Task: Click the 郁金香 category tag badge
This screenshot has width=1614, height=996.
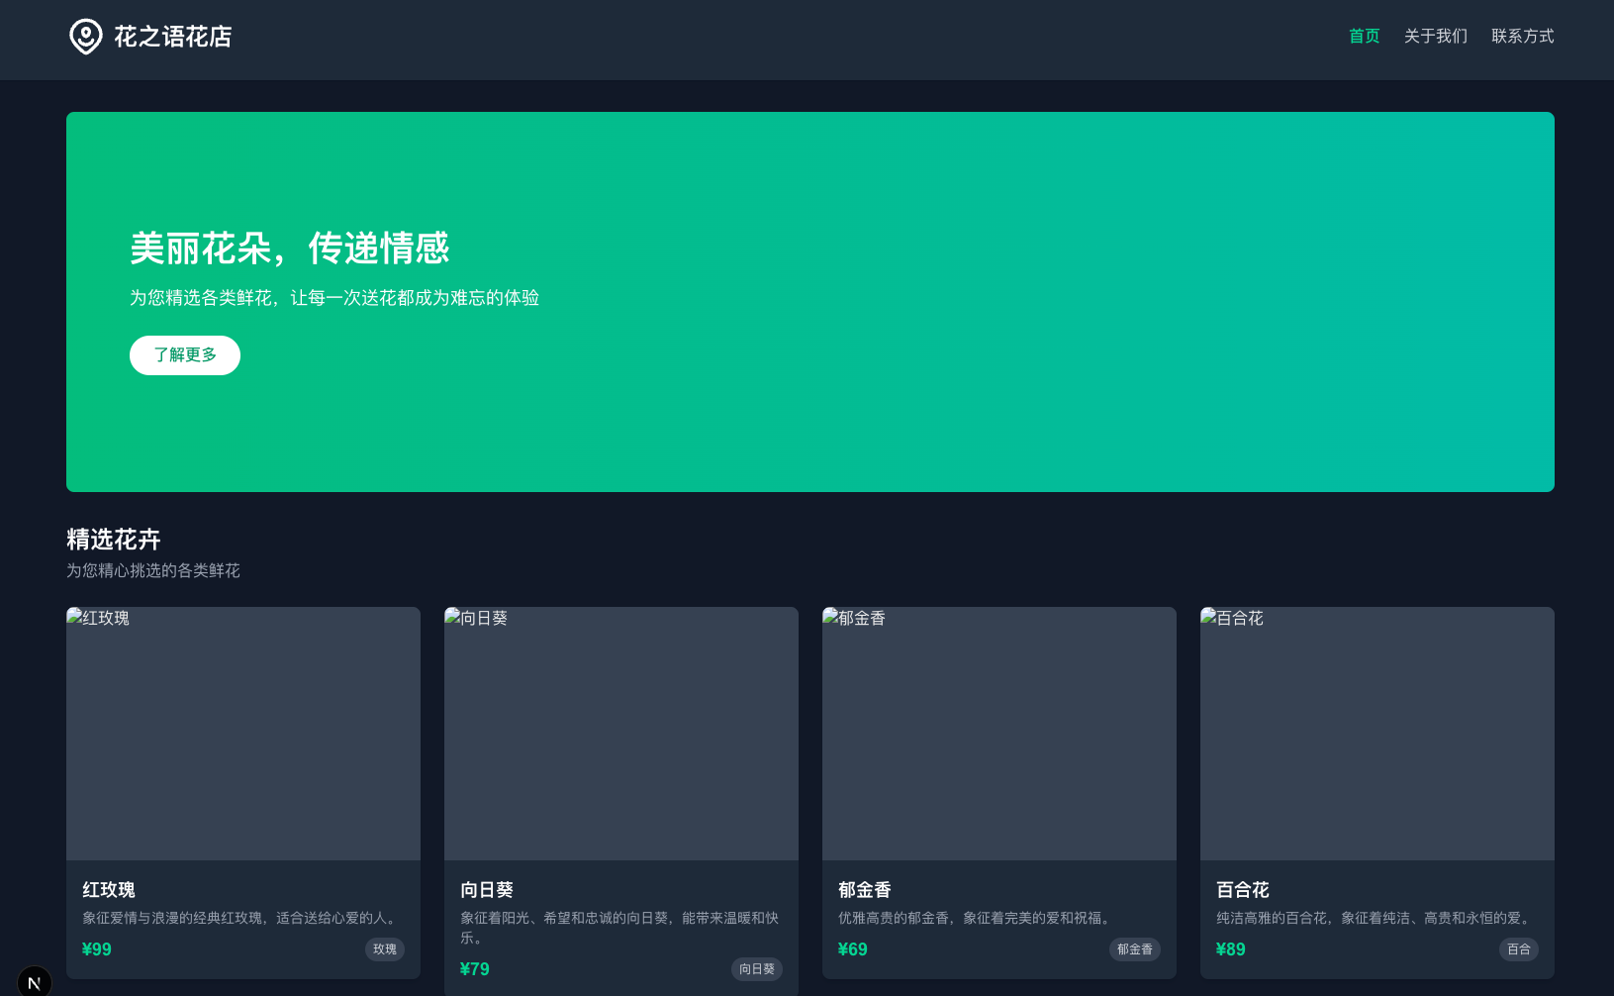Action: 1135,949
